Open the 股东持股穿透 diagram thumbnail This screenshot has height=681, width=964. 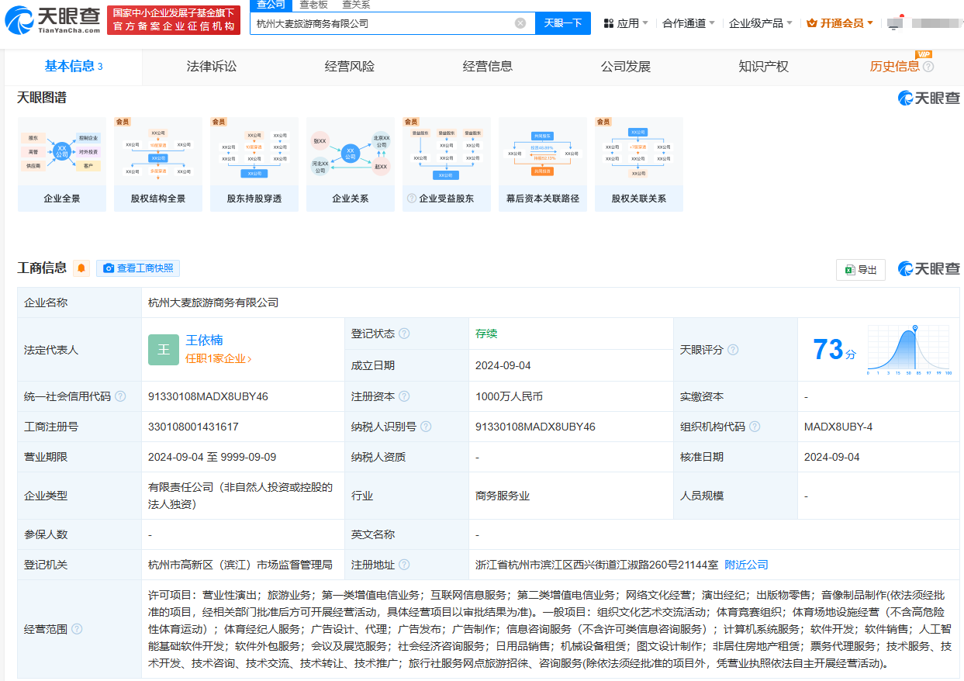(x=254, y=164)
